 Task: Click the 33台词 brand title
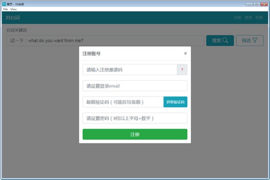[x=13, y=18]
